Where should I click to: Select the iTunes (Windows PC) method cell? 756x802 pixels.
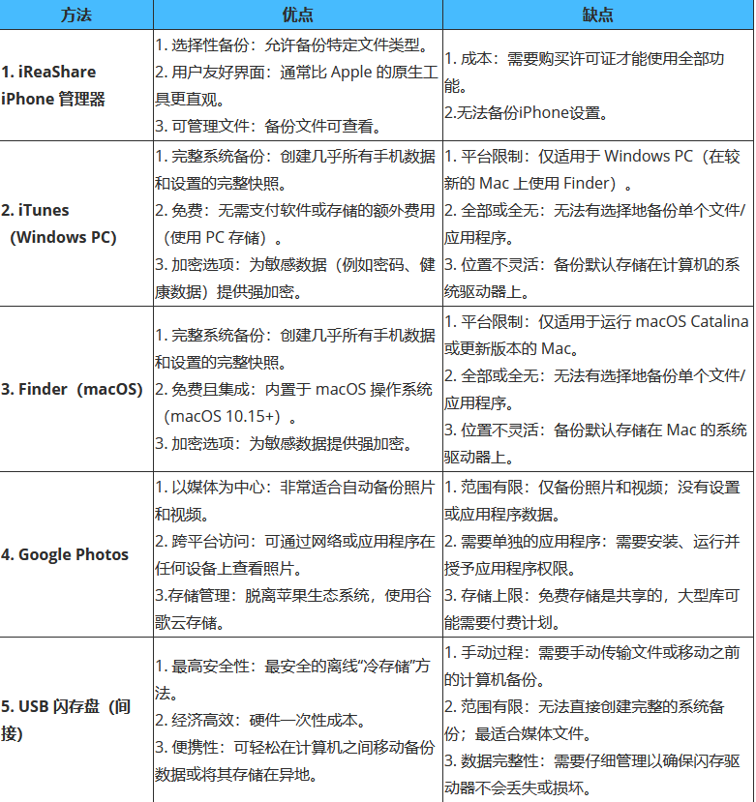pyautogui.click(x=76, y=223)
